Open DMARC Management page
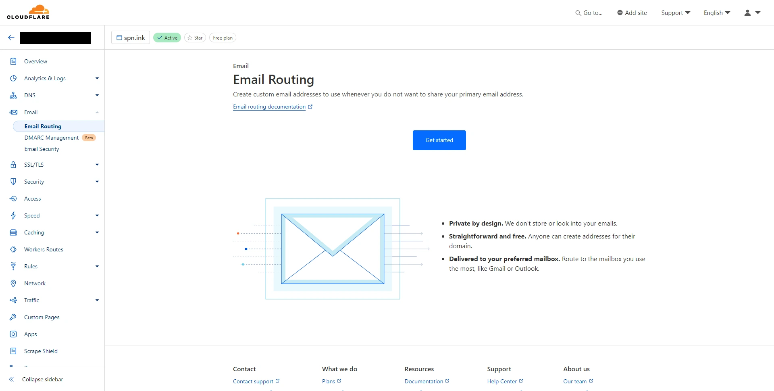 52,138
